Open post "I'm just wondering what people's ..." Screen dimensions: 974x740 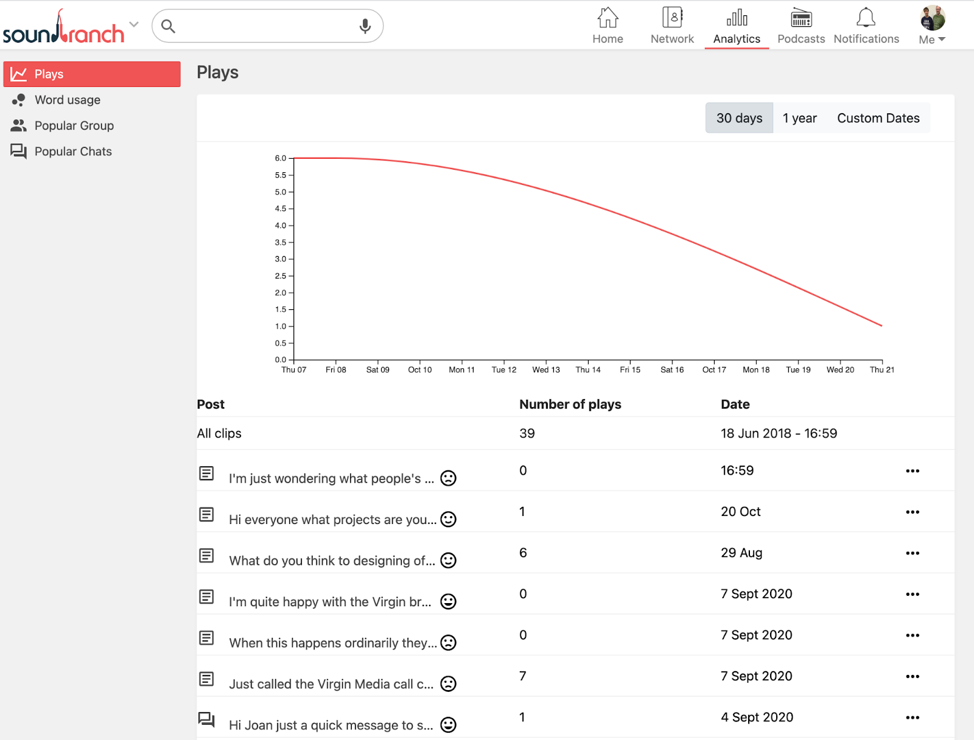332,478
